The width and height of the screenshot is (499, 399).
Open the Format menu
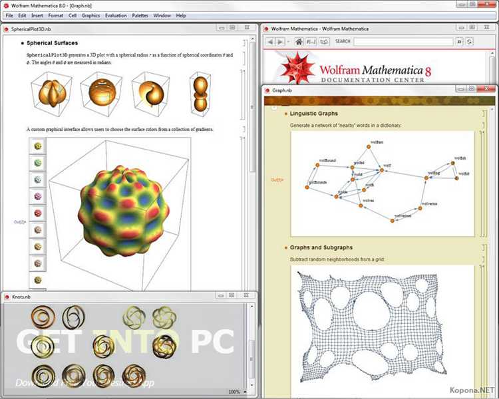click(56, 15)
